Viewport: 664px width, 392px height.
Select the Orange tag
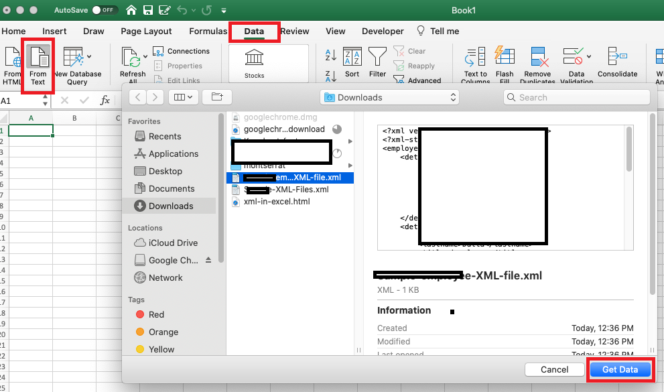(157, 332)
